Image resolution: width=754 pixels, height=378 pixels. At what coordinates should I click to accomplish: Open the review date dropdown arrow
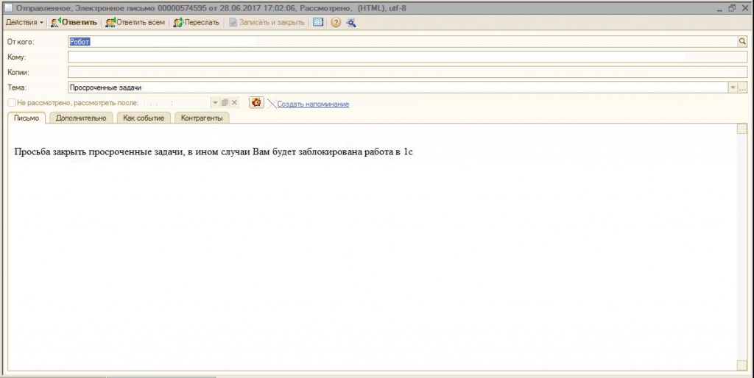[x=216, y=103]
